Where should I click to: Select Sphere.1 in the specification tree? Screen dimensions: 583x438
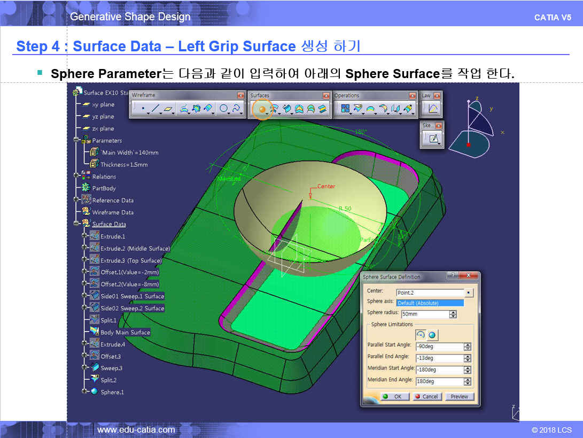tap(112, 392)
